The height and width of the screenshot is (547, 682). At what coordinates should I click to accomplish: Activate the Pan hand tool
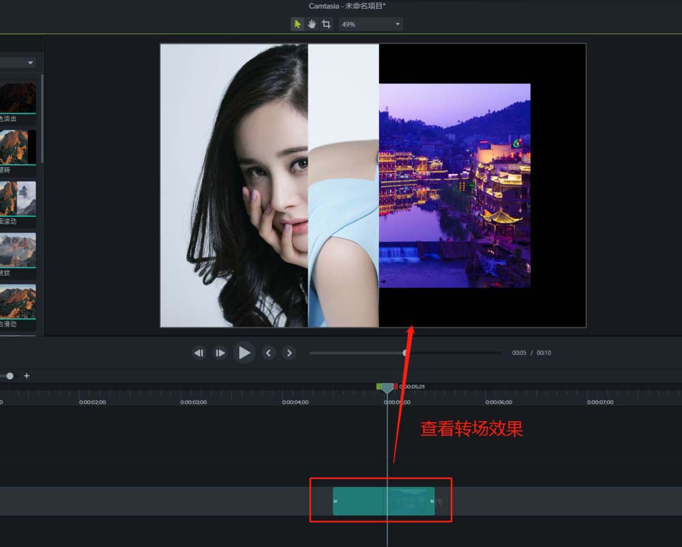(312, 23)
